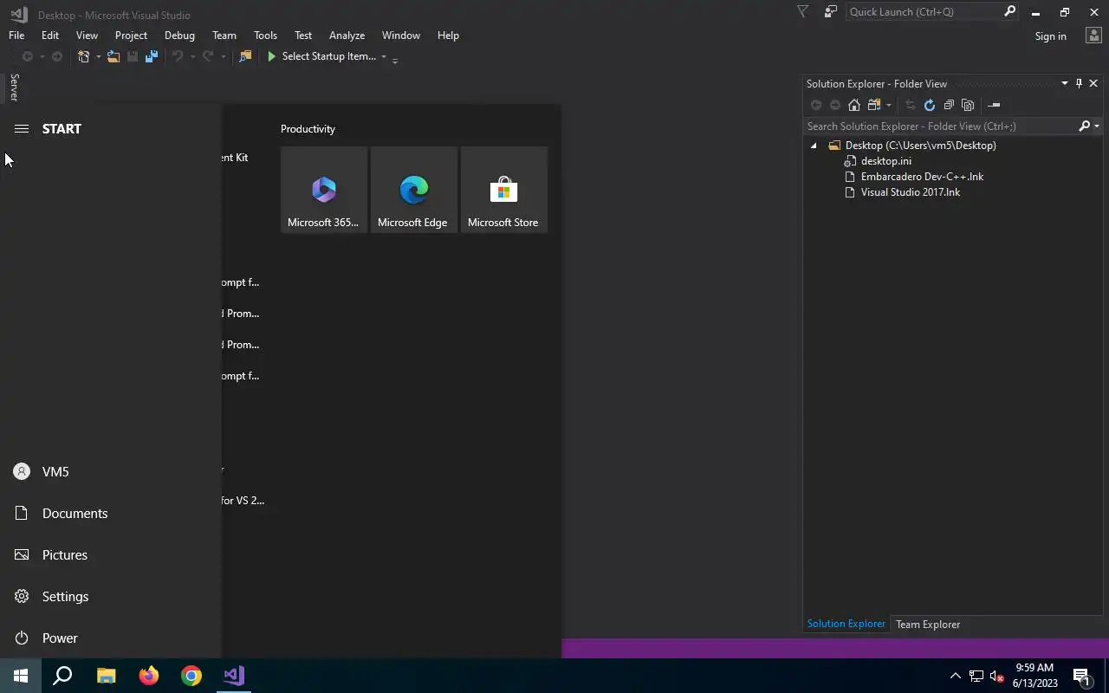1109x693 pixels.
Task: Click the VM5 user account button
Action: (111, 471)
